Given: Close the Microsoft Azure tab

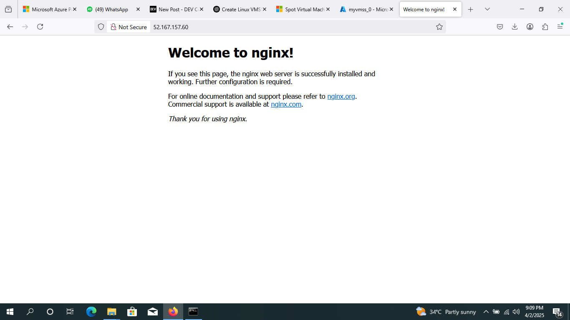Looking at the screenshot, I should tap(75, 9).
